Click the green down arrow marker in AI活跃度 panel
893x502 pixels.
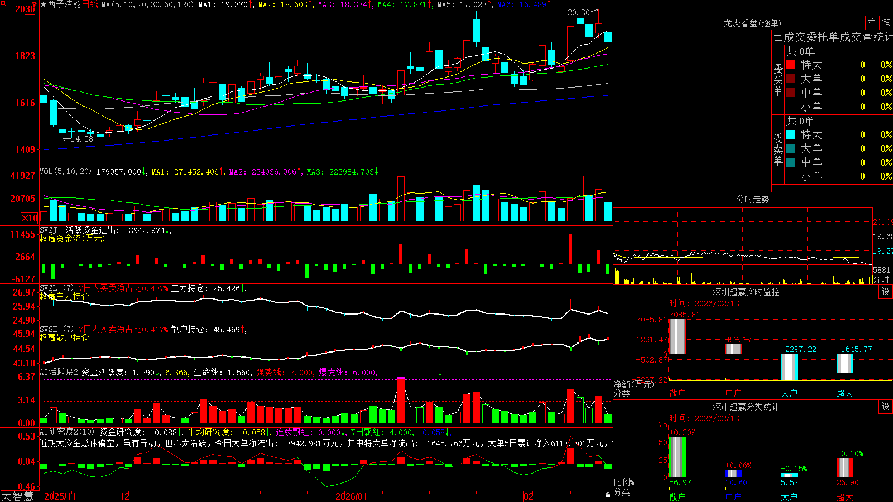pos(440,372)
